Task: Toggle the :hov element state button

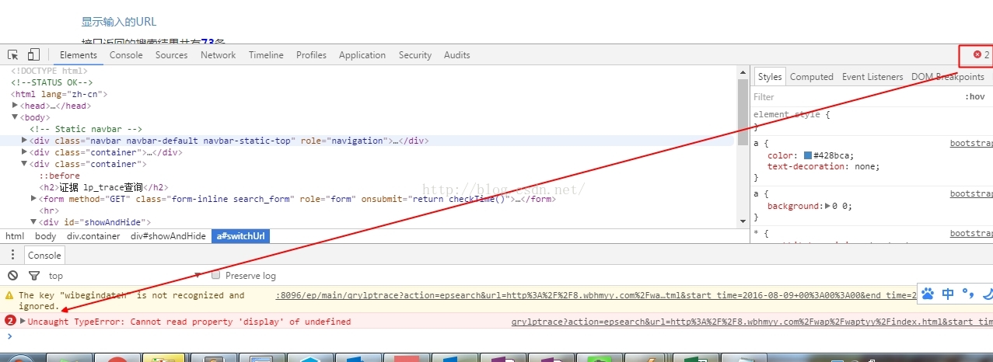Action: 974,97
